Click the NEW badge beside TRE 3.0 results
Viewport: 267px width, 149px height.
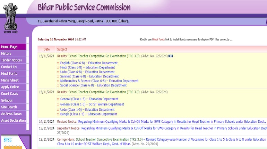click(171, 56)
